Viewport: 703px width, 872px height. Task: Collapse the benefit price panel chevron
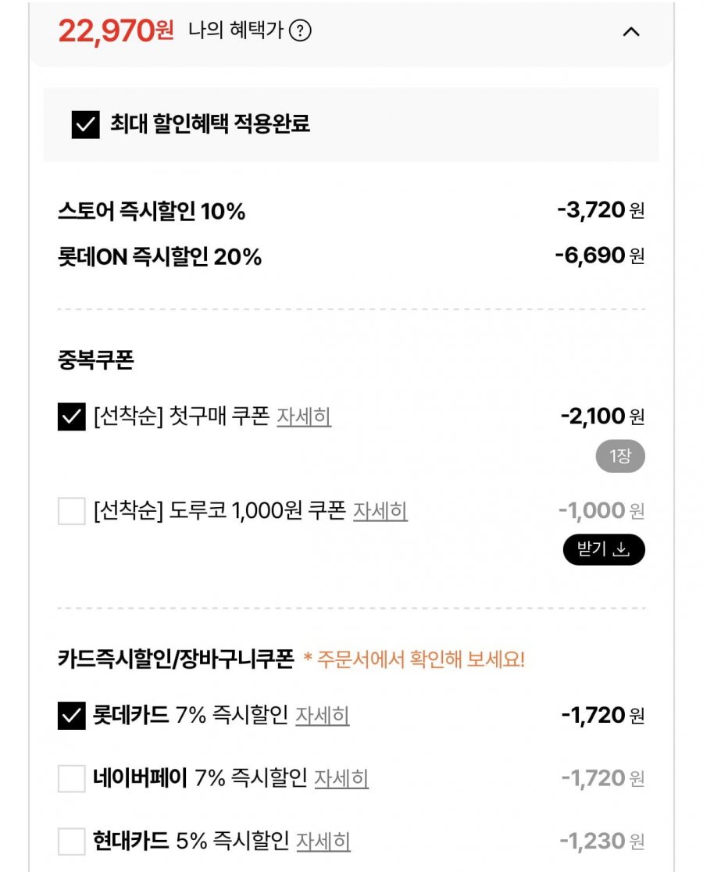click(x=630, y=32)
